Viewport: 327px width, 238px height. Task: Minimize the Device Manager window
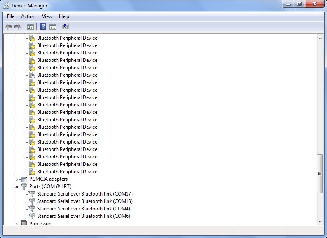click(x=288, y=4)
